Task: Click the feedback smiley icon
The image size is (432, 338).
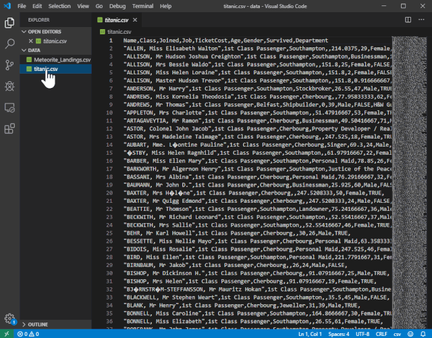Action: coord(410,334)
